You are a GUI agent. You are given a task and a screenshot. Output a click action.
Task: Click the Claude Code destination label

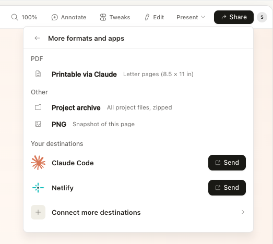click(73, 163)
